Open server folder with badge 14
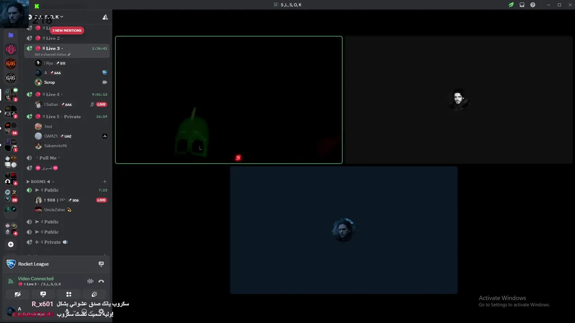Viewport: 575px width, 323px height. [x=11, y=128]
